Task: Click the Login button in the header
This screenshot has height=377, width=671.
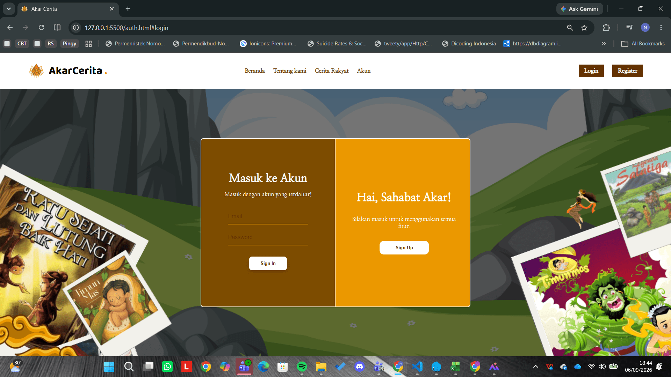Action: coord(591,71)
